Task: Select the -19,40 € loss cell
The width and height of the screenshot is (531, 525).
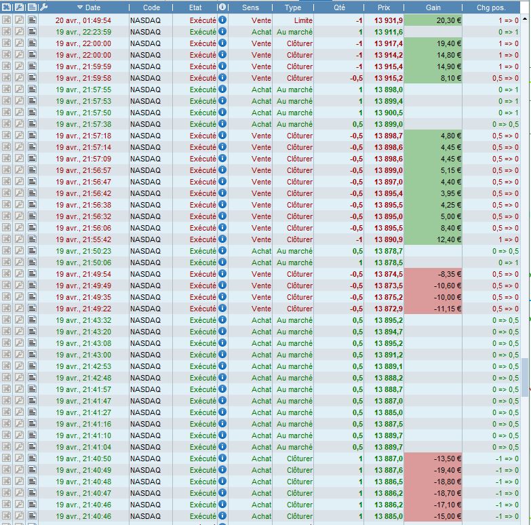Action: pos(433,470)
